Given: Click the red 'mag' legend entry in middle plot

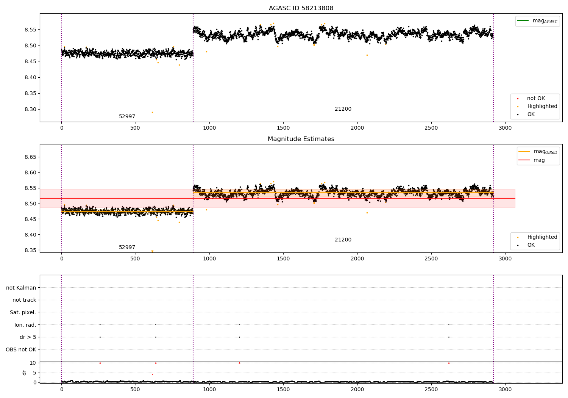Looking at the screenshot, I should pos(532,160).
